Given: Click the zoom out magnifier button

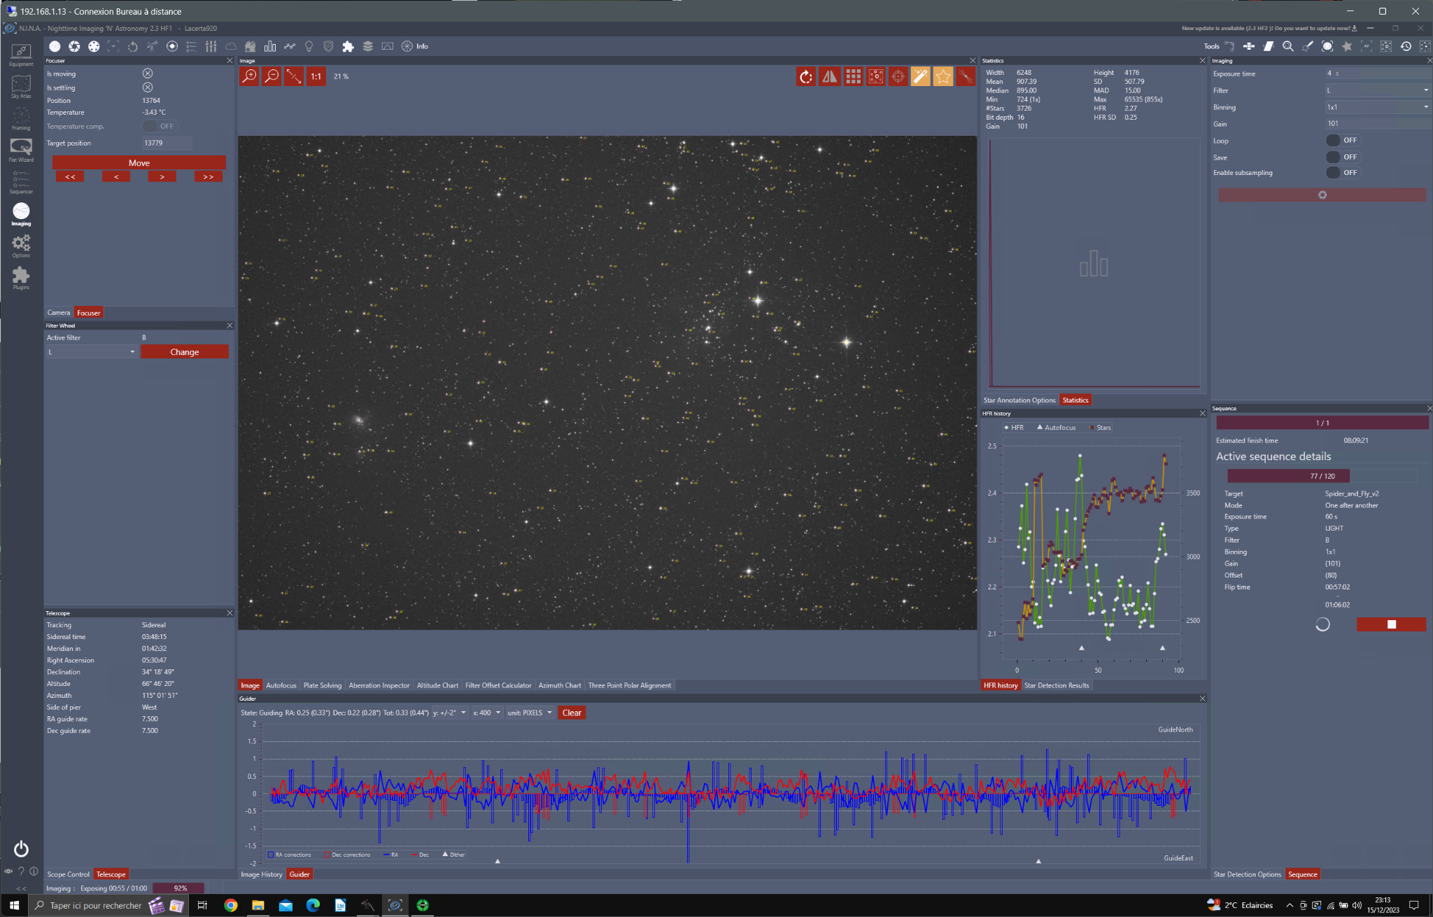Looking at the screenshot, I should (271, 76).
